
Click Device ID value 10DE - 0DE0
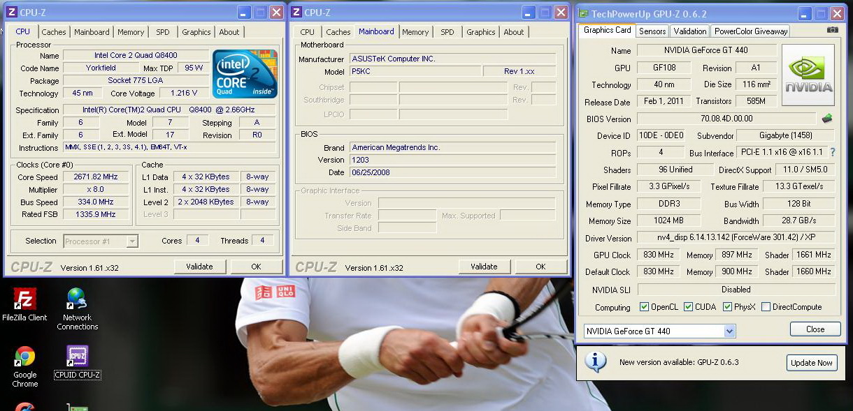point(660,135)
